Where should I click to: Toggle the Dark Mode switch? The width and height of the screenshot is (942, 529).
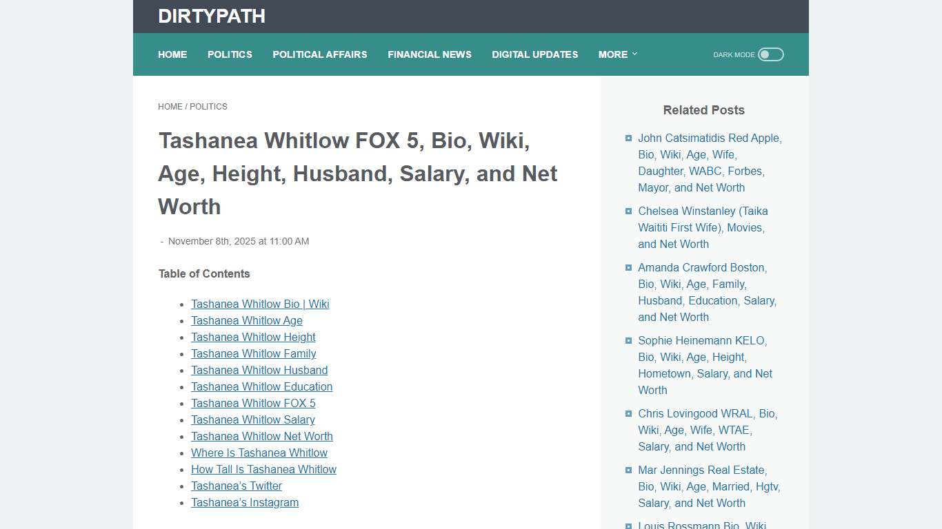point(770,54)
